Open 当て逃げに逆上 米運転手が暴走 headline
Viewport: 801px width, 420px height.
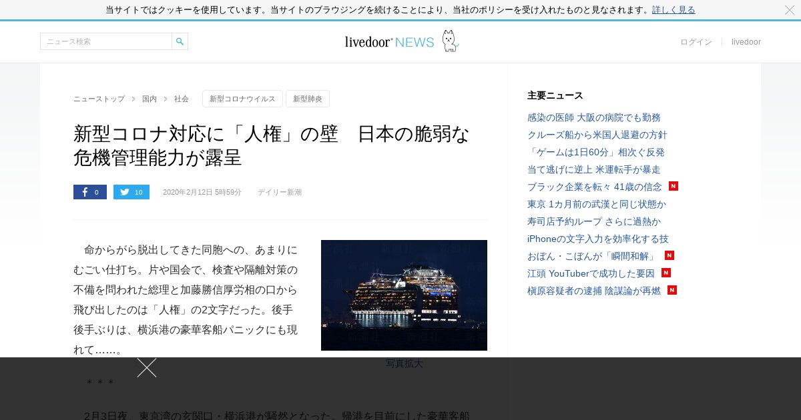[594, 169]
